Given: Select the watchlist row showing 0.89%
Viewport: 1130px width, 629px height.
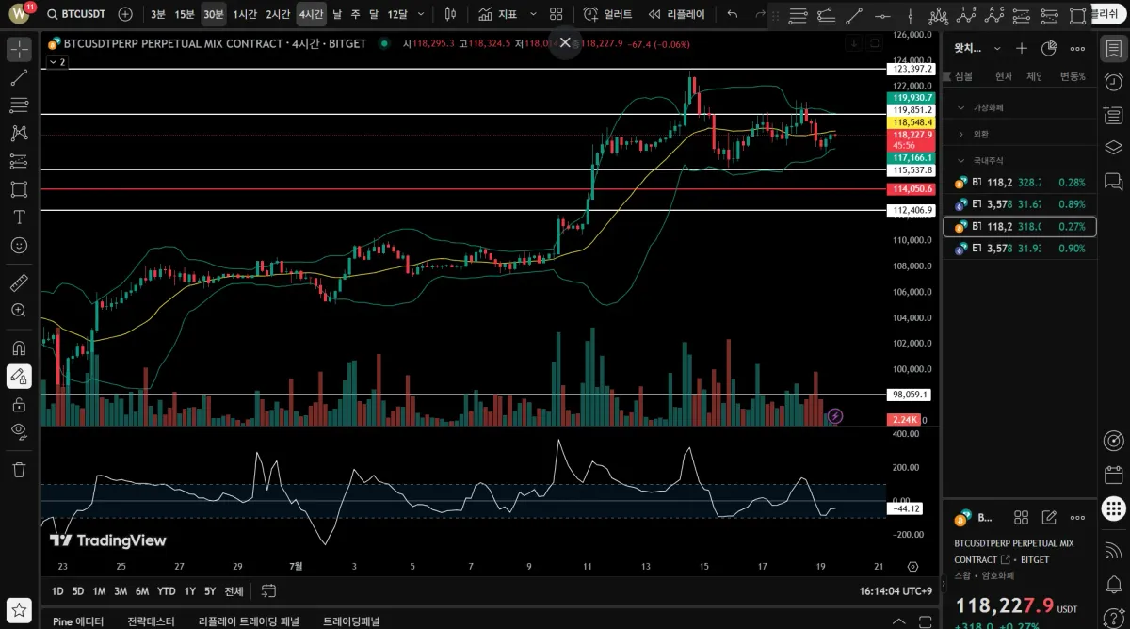Looking at the screenshot, I should pos(1020,204).
